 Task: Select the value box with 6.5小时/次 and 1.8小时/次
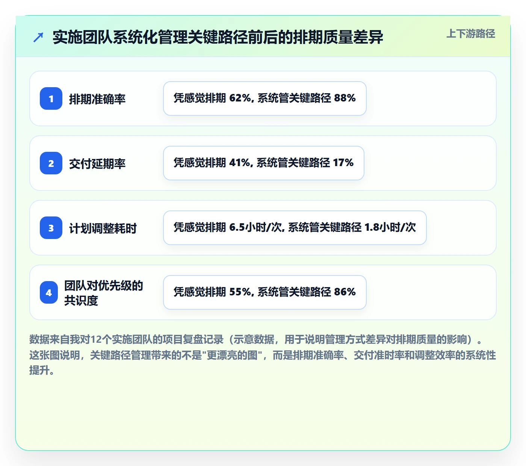pyautogui.click(x=295, y=228)
